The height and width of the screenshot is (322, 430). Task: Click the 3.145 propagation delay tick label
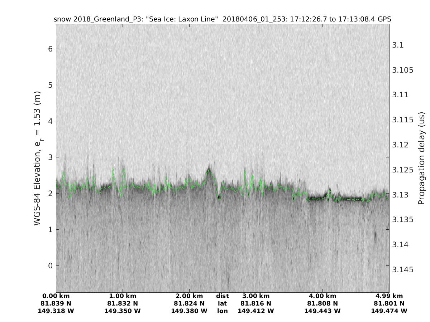403,269
